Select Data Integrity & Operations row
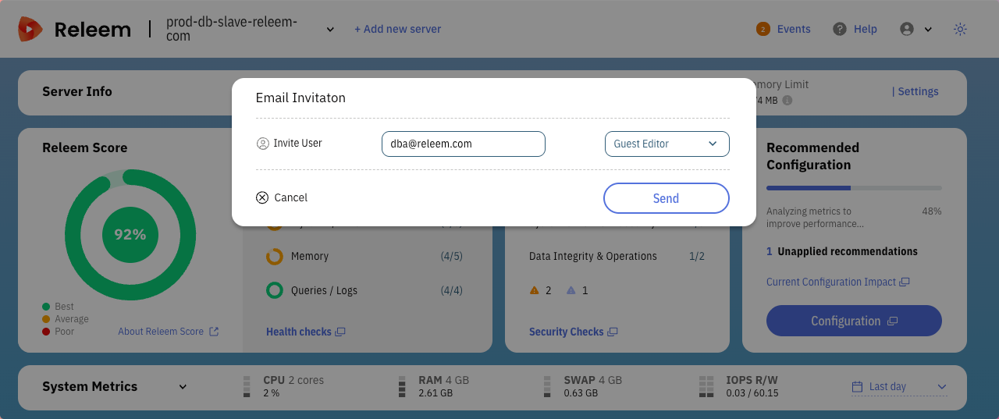Image resolution: width=999 pixels, height=419 pixels. pos(617,256)
